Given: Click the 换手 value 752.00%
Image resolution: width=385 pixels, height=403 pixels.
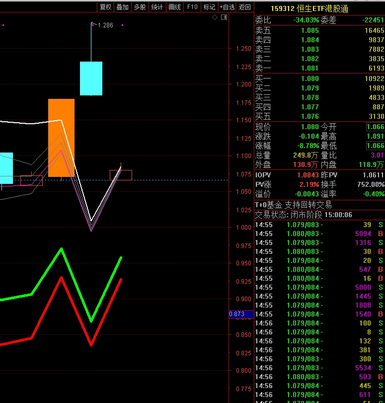Looking at the screenshot, I should (371, 184).
